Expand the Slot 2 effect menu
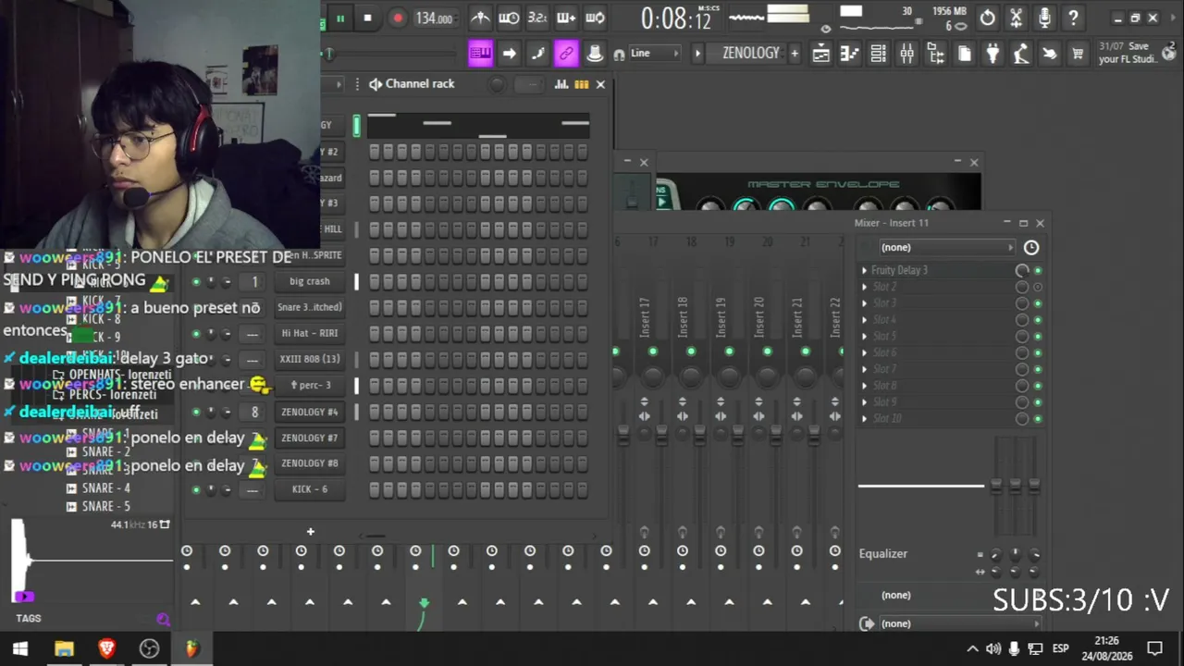 pyautogui.click(x=865, y=287)
